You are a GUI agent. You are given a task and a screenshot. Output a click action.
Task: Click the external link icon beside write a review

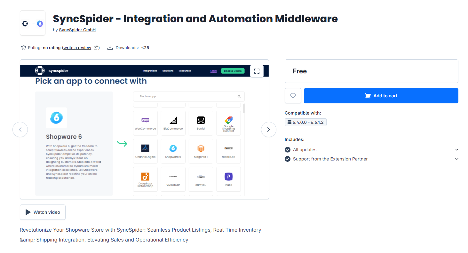[x=96, y=48]
